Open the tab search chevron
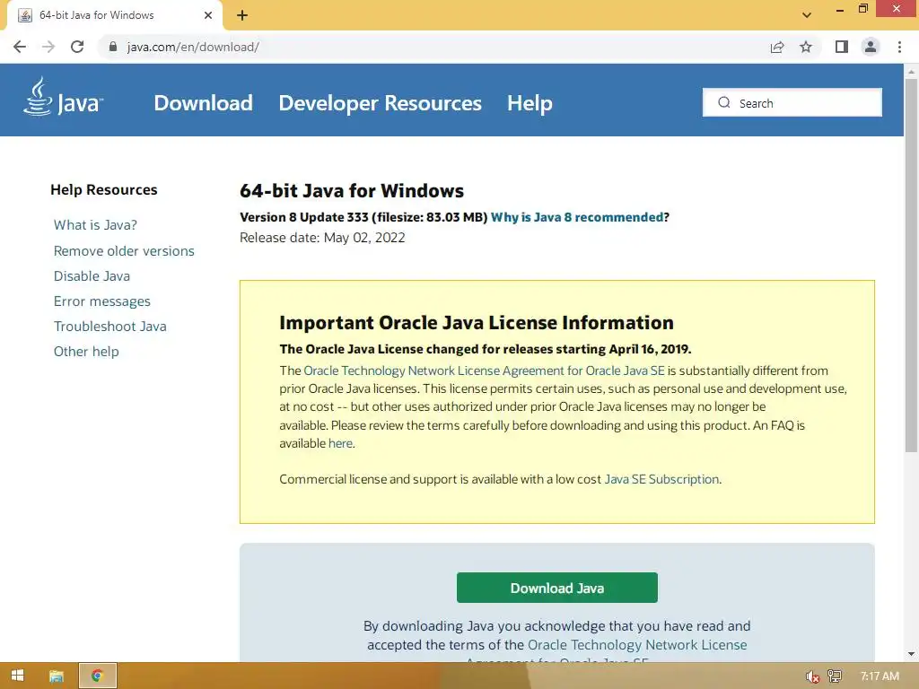 [807, 15]
